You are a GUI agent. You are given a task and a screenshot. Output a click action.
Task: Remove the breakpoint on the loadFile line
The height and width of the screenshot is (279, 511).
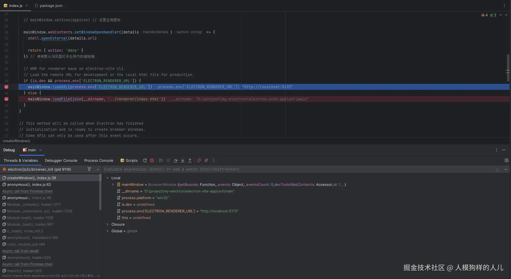click(6, 99)
